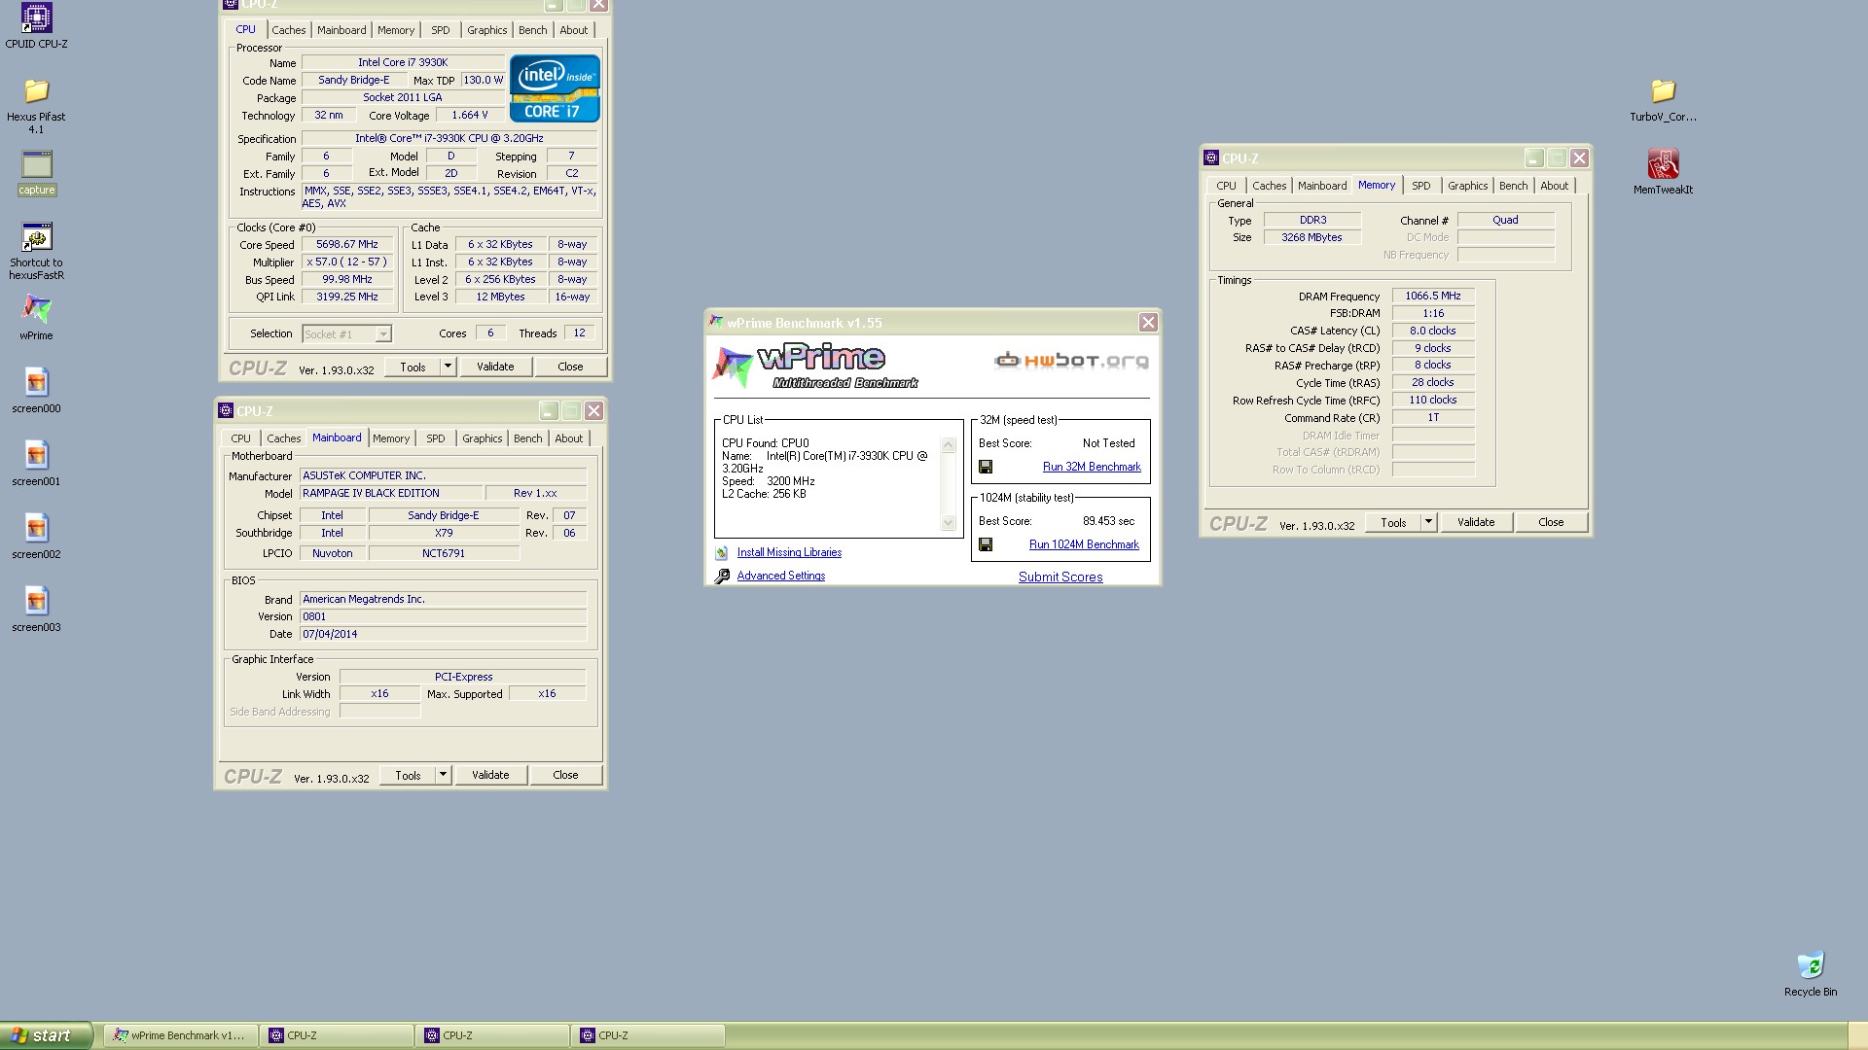Expand Tools arrow in CPU tab window
Image resolution: width=1868 pixels, height=1050 pixels.
click(448, 367)
